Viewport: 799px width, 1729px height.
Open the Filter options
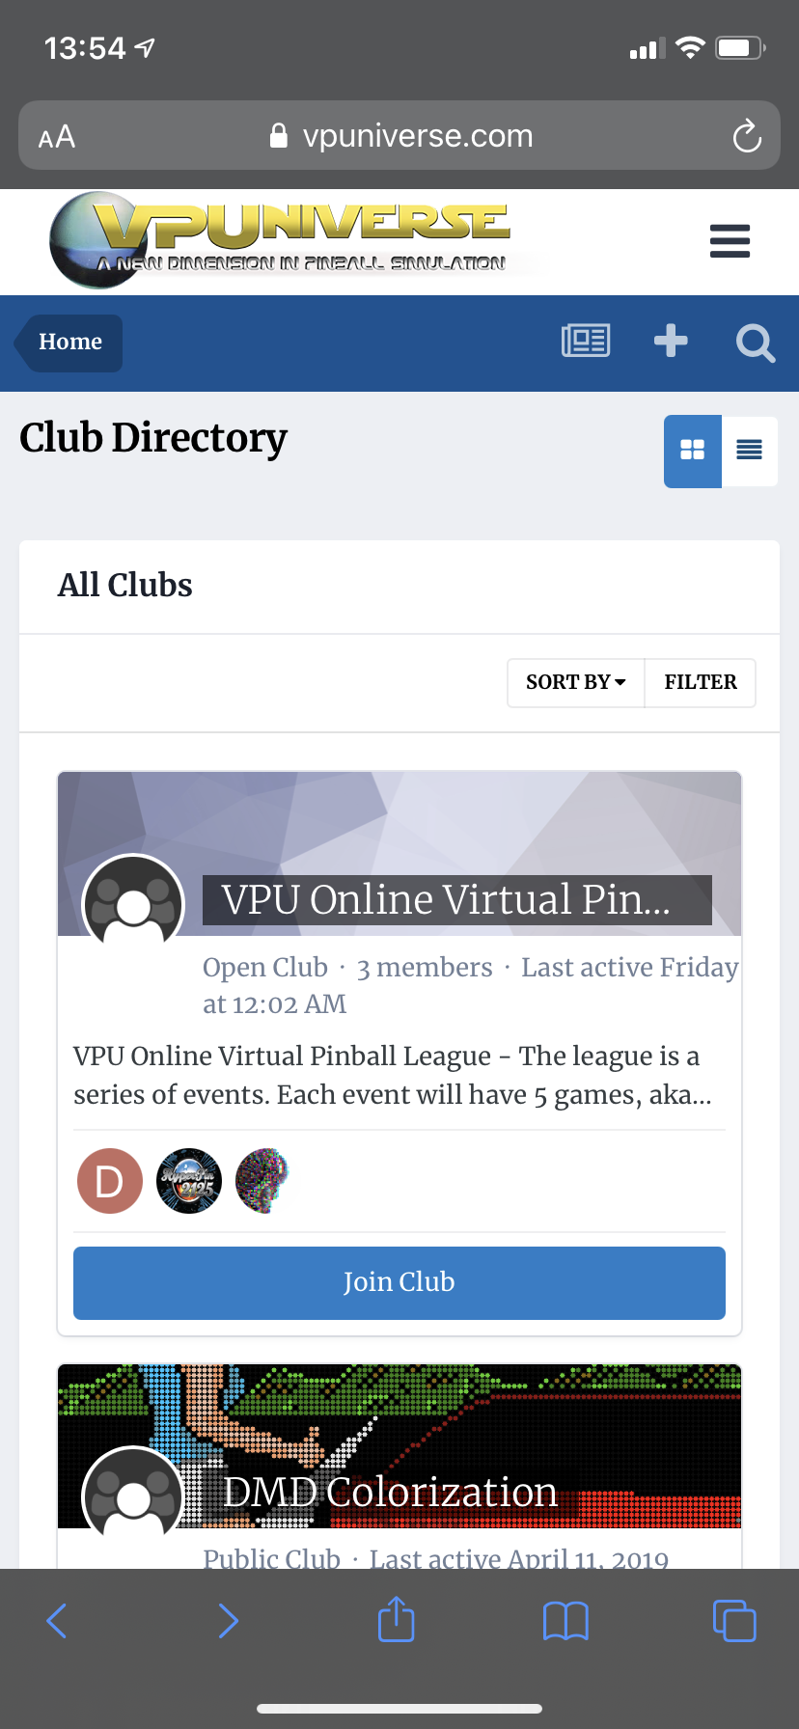[701, 683]
